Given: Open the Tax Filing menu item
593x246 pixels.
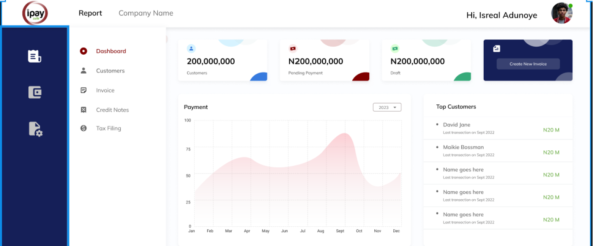Looking at the screenshot, I should 109,128.
